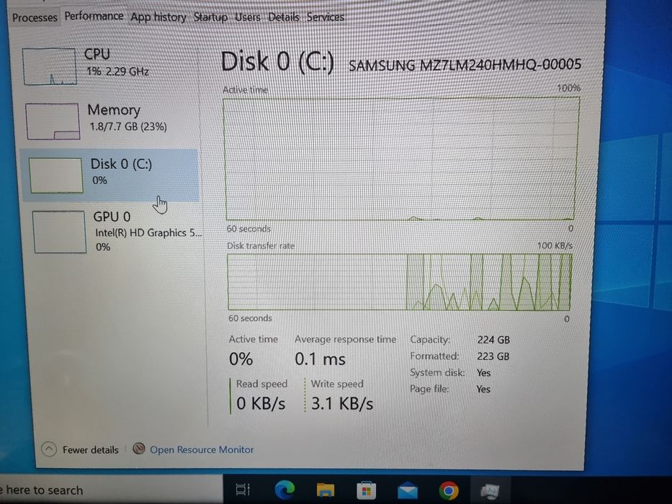Click the Resource Monitor gauge icon
This screenshot has height=504, width=672.
click(138, 449)
